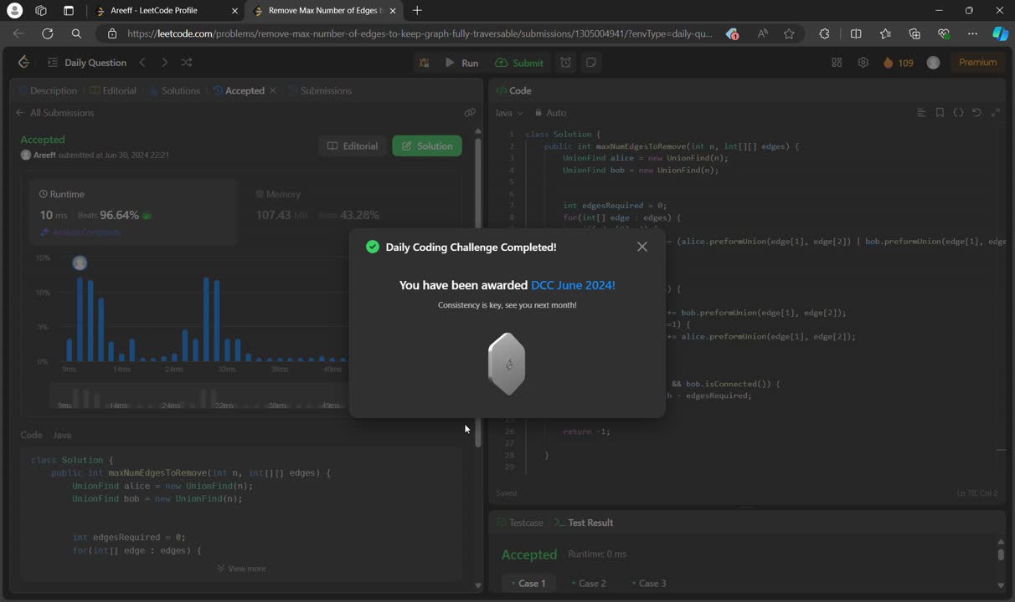Screen dimensions: 1015x602
Task: Expand code with View more
Action: 241,569
